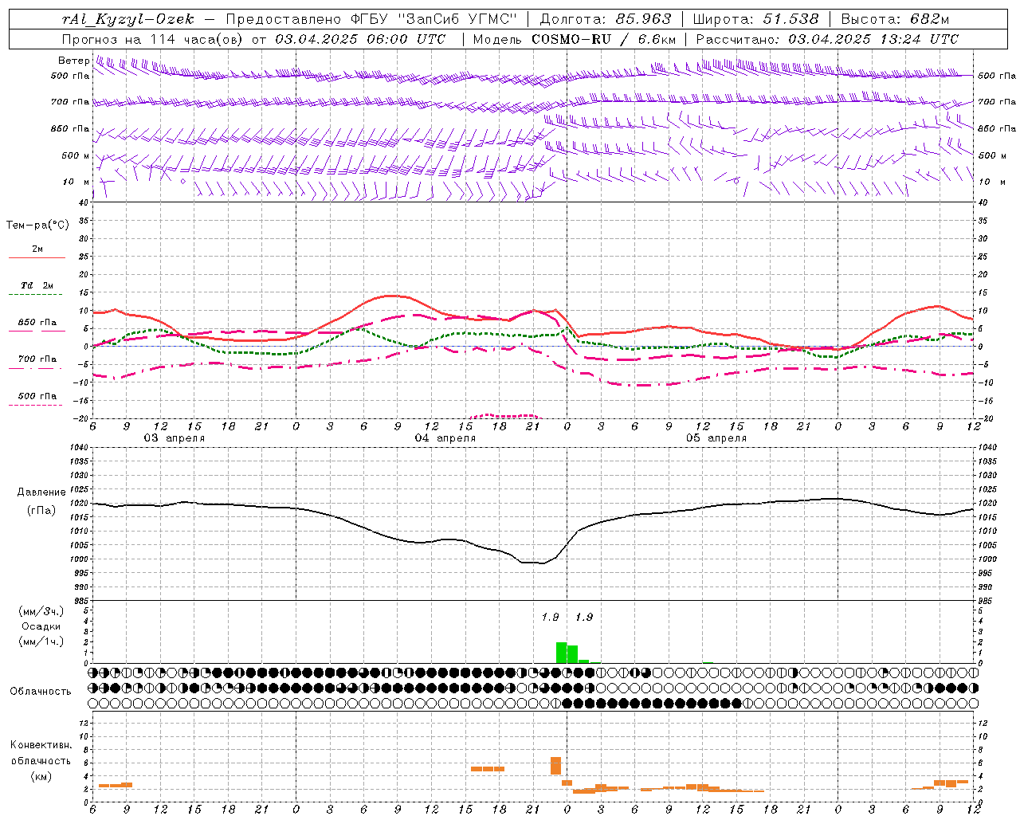Click the model label COSMO-RU / 6.6км
This screenshot has width=1020, height=816.
pyautogui.click(x=604, y=39)
